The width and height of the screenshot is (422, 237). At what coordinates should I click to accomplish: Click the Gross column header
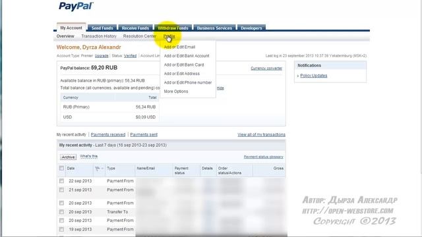point(278,169)
